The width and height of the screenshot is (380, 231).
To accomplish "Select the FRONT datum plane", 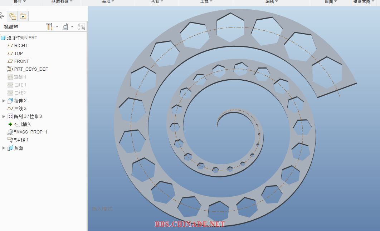I will pos(21,61).
